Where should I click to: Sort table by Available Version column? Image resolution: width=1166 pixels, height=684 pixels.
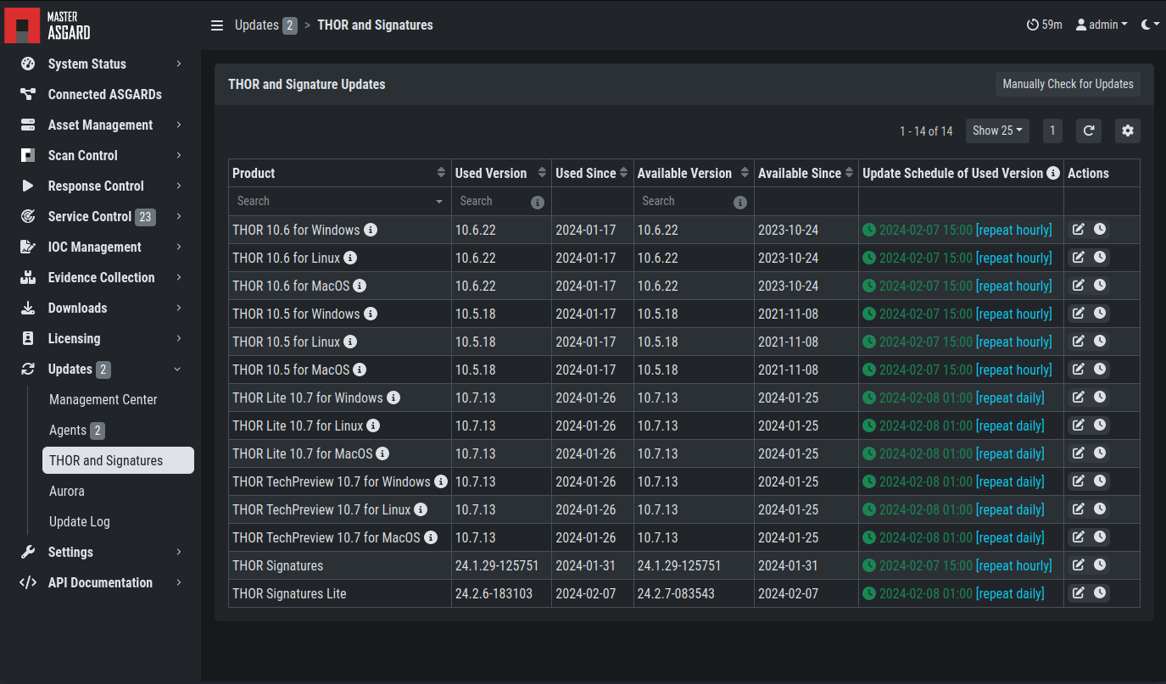pyautogui.click(x=745, y=173)
